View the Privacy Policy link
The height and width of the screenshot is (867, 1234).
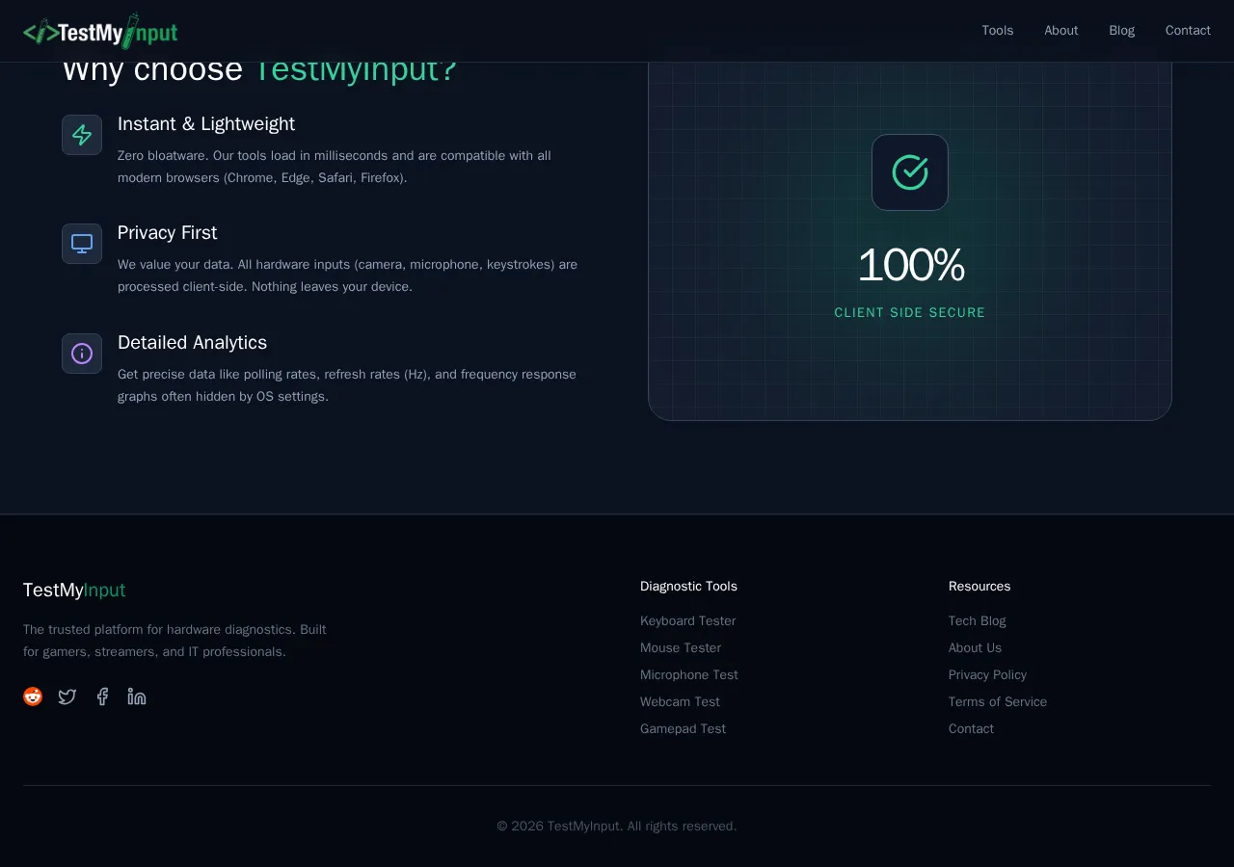click(987, 675)
